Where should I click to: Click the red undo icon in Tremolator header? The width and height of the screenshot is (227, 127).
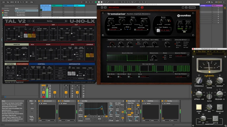pos(142,7)
